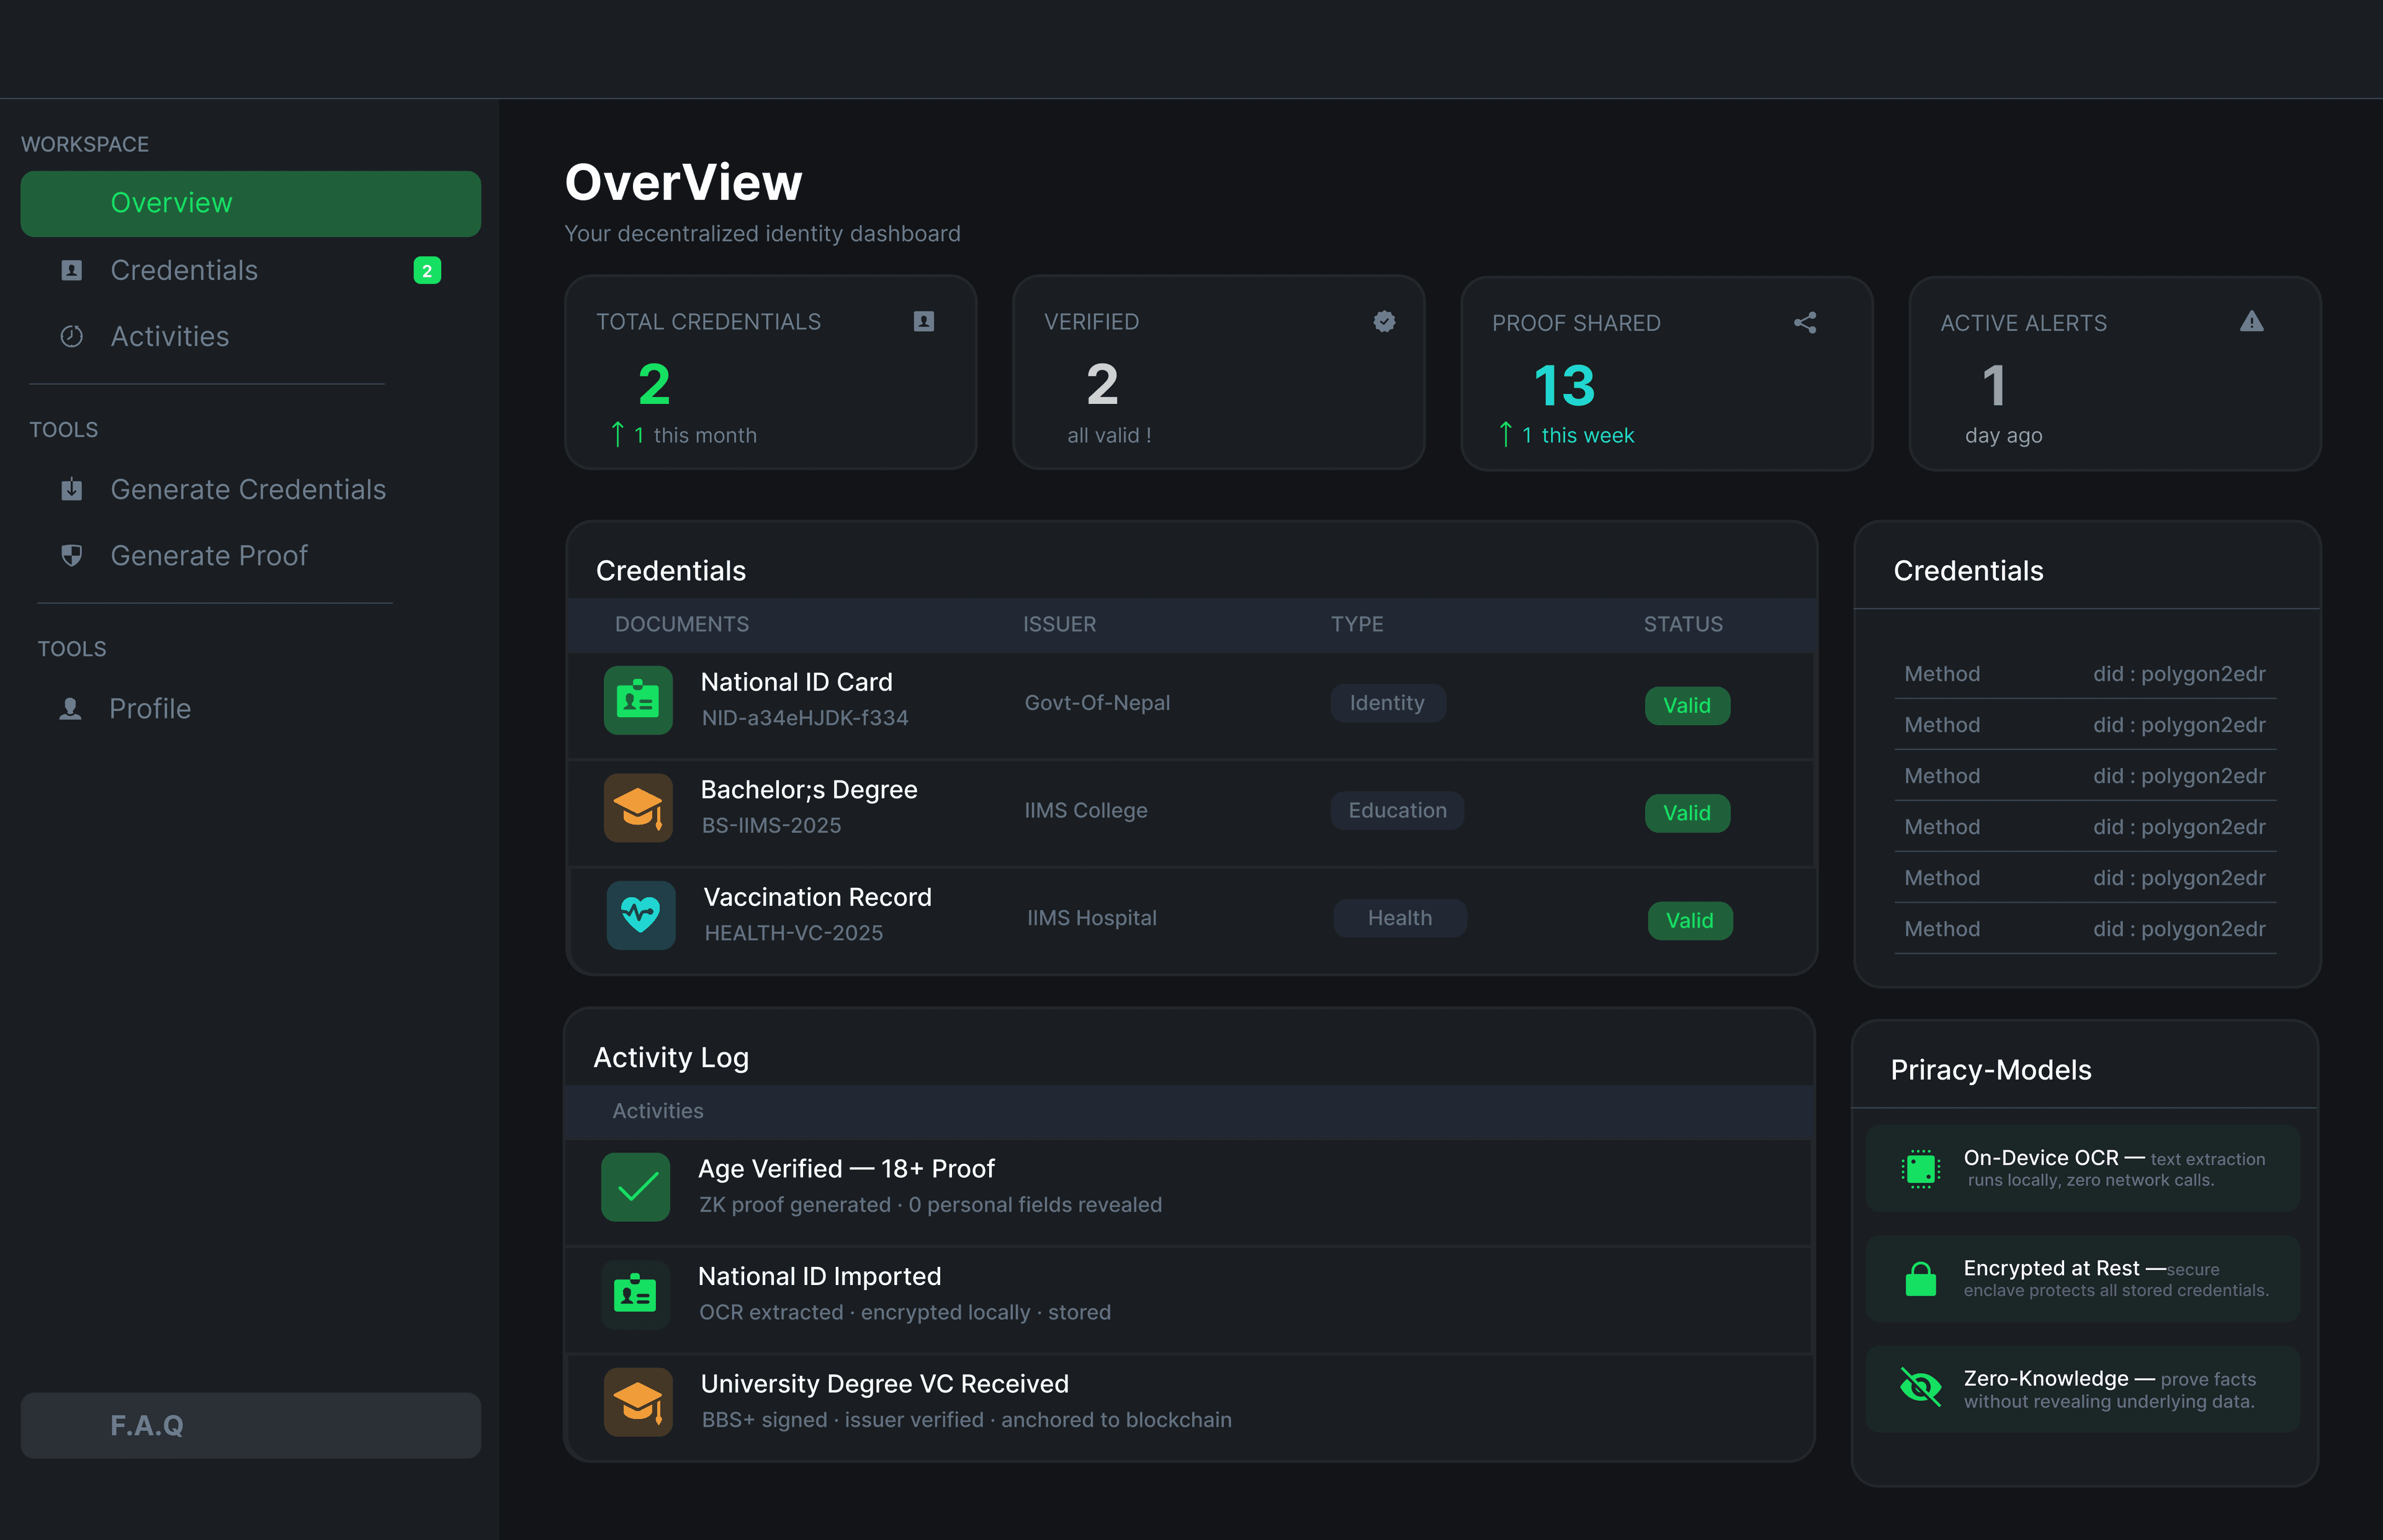Click the Proof Shared value 13
2383x1540 pixels.
[x=1565, y=386]
